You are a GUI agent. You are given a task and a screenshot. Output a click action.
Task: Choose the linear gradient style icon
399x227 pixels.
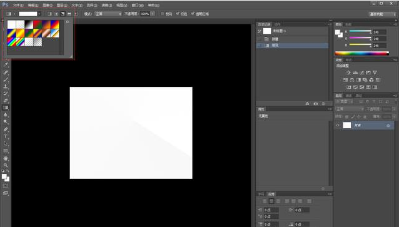50,14
